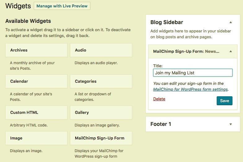Screen dimensions: 243x162
Task: Click the 'Arbitrary HTML code.' description
Action: (29, 125)
